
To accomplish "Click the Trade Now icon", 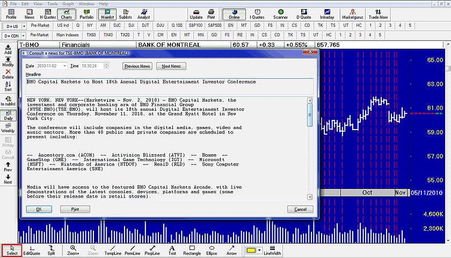I will click(x=378, y=14).
